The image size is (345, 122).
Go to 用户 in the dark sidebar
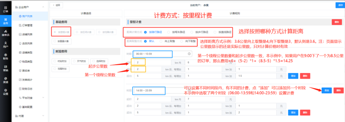coord(5,45)
